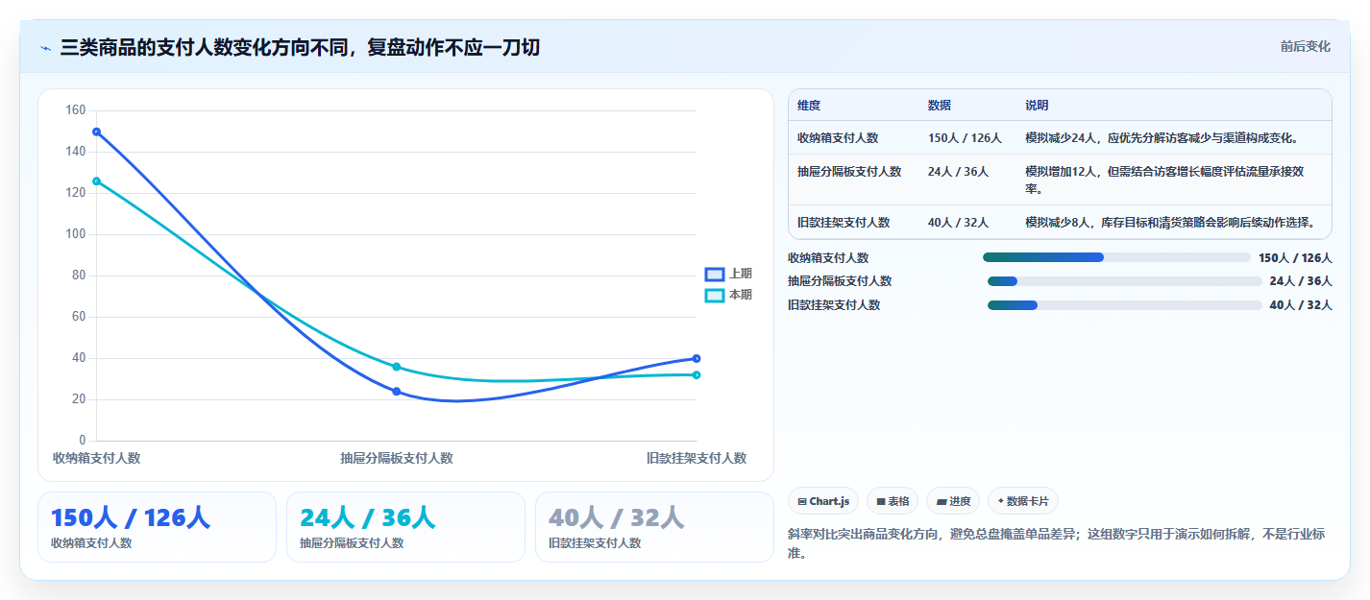Click the 抽屉分隔板支付人数 progress bar

1124,281
